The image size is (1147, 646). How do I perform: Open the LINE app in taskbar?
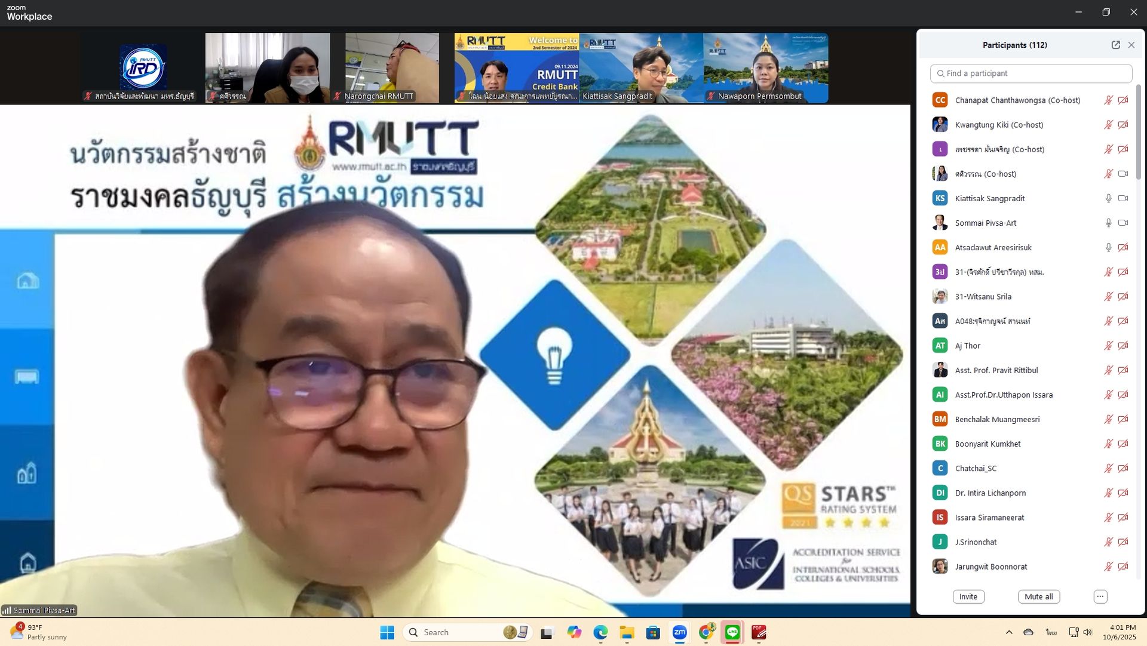(732, 632)
